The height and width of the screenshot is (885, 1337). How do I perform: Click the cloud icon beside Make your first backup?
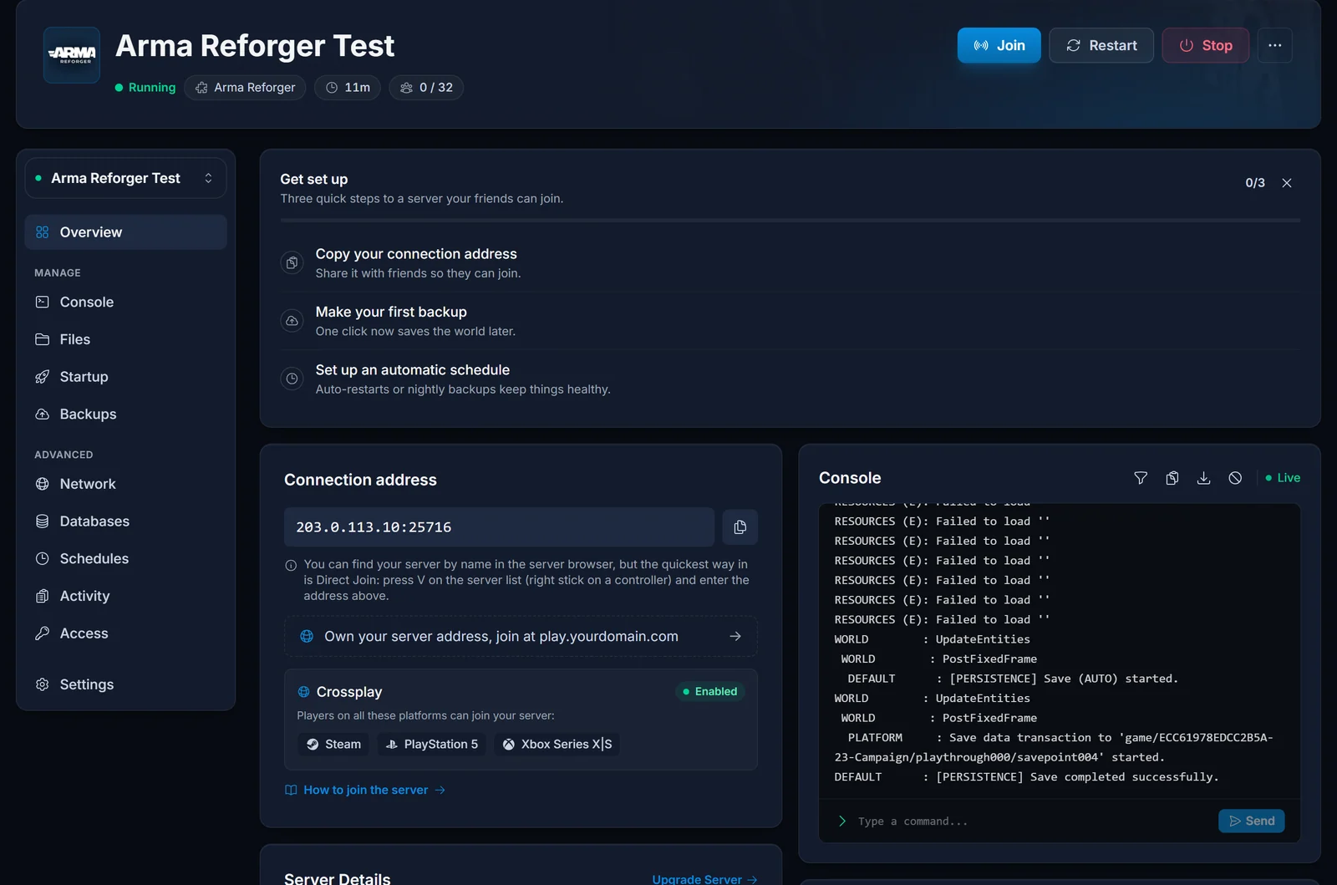pyautogui.click(x=292, y=321)
